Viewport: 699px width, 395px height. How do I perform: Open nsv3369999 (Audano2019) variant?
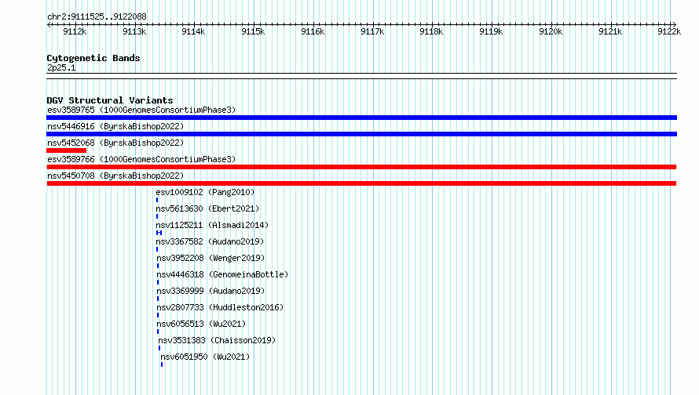(x=210, y=291)
